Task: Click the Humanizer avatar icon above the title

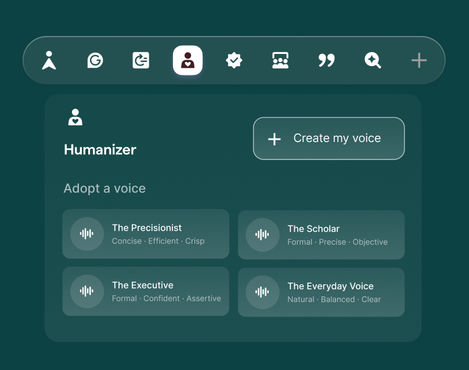Action: pos(74,117)
